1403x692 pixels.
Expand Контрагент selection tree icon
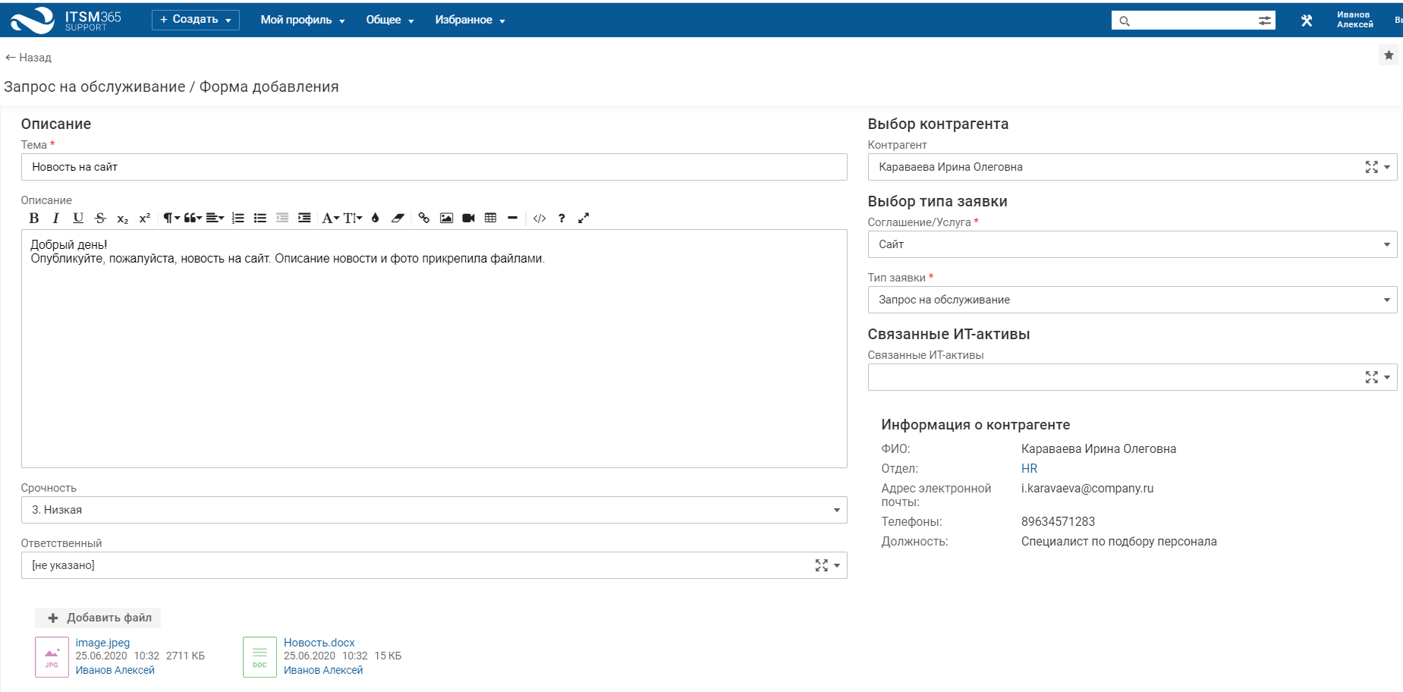[x=1371, y=167]
